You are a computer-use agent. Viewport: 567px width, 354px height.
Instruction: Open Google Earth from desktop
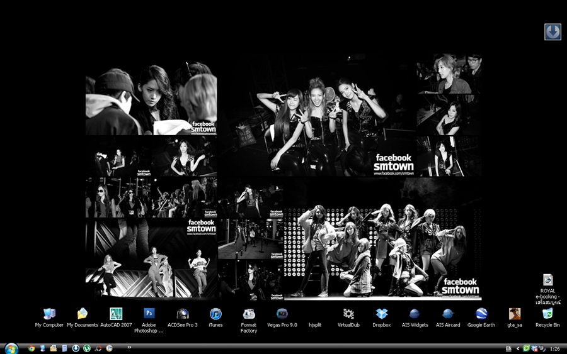[481, 318]
